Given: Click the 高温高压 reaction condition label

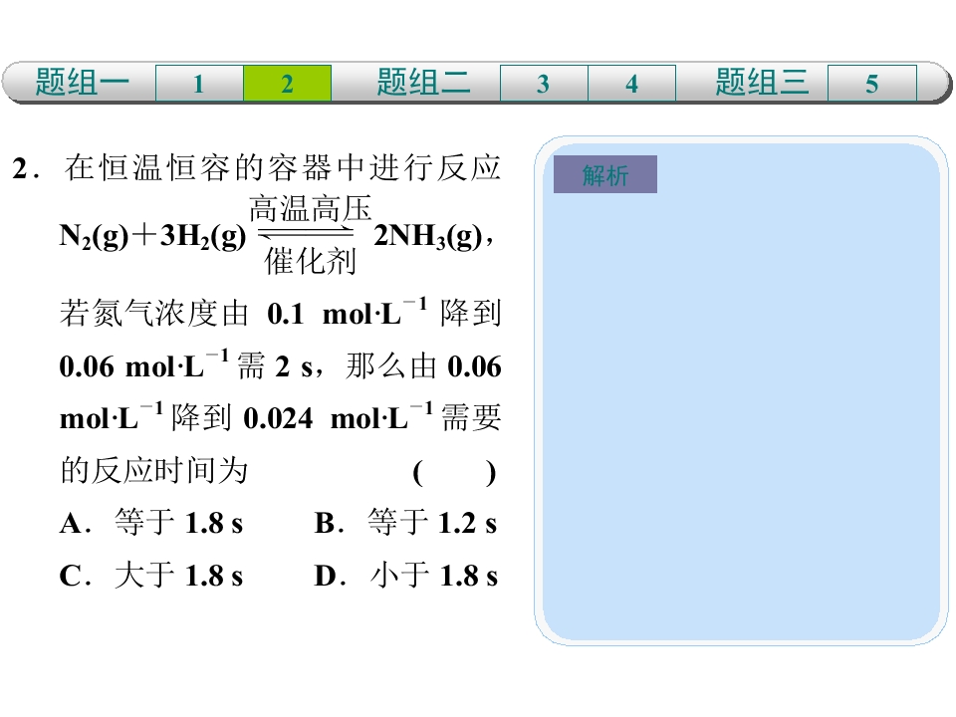Looking at the screenshot, I should pyautogui.click(x=310, y=208).
